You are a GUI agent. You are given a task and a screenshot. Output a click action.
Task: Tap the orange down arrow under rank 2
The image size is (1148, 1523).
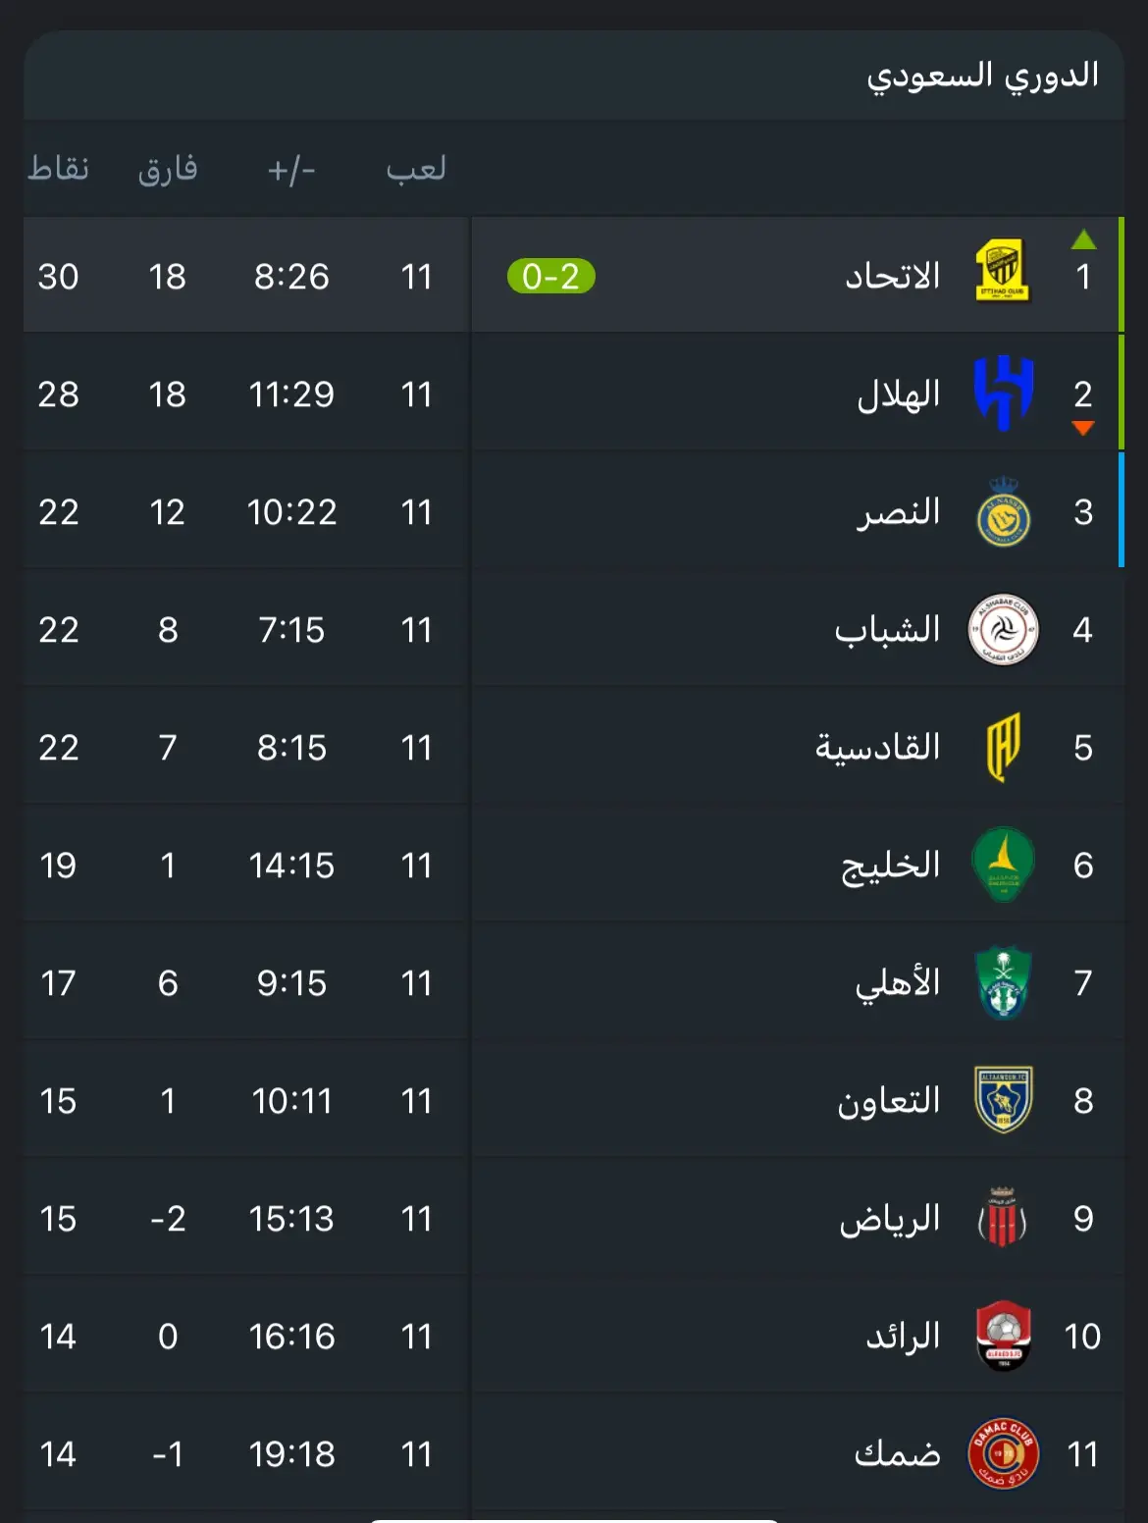tap(1083, 428)
